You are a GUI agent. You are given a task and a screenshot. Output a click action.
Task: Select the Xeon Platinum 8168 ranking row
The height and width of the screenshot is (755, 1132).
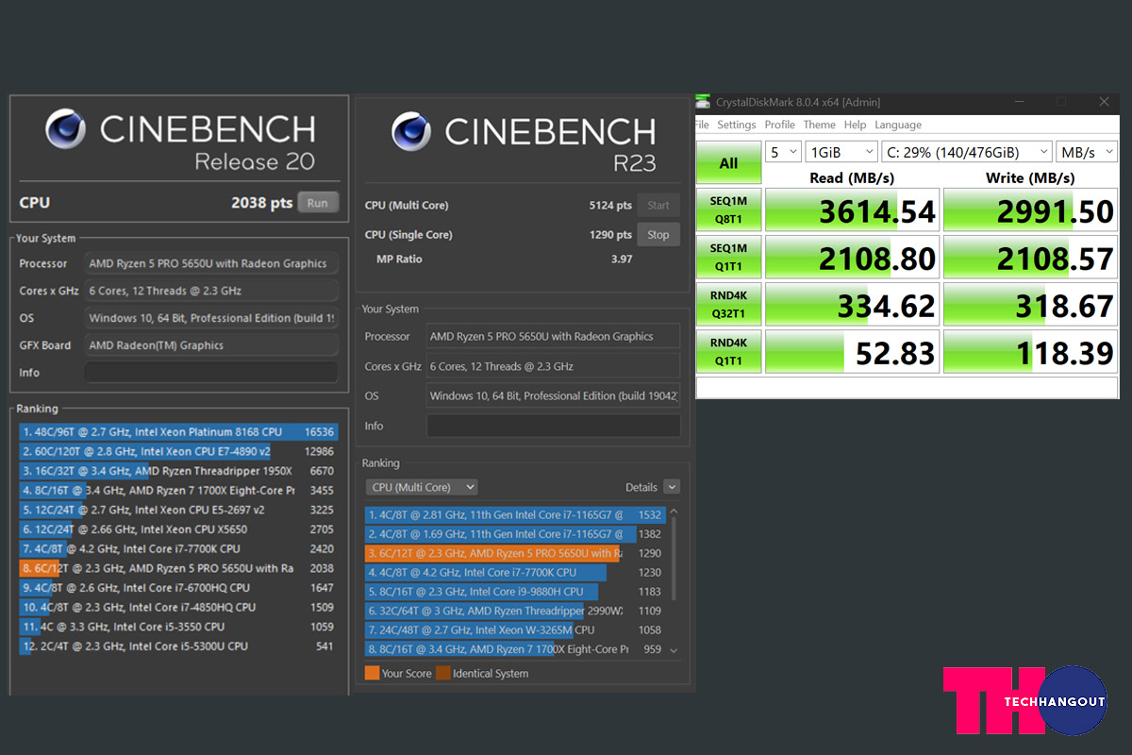pos(177,431)
